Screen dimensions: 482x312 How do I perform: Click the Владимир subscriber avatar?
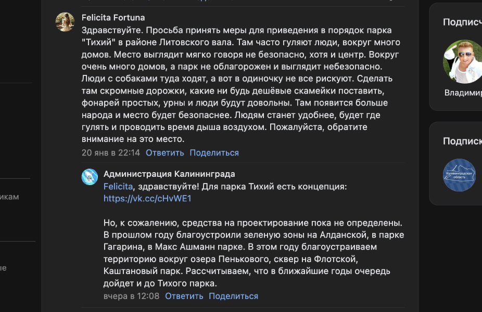click(x=461, y=62)
